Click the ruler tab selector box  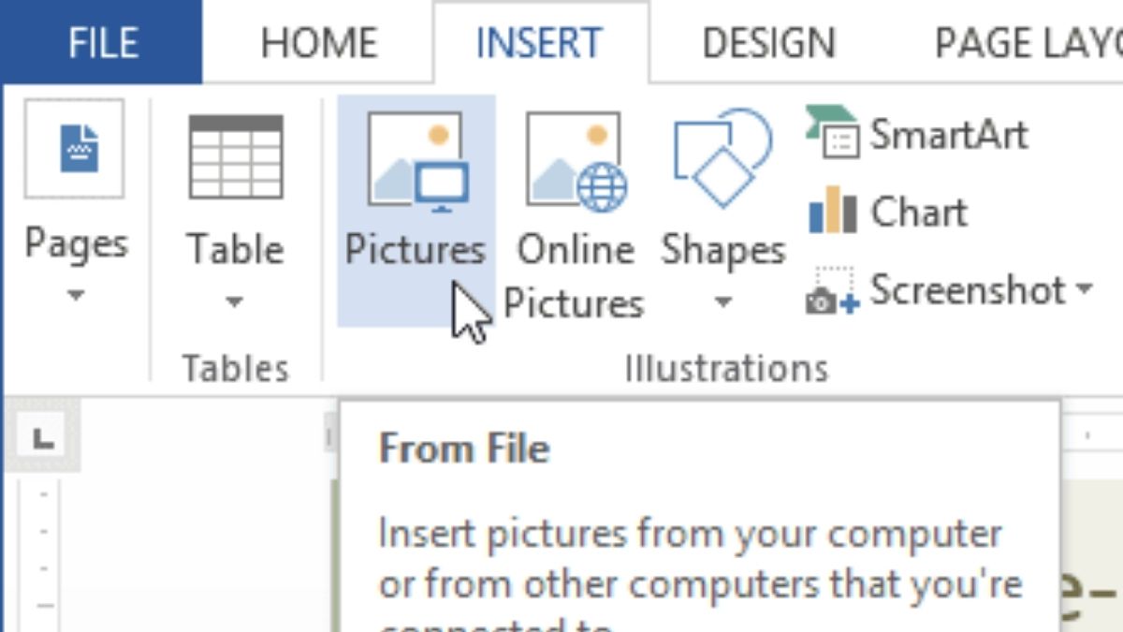pyautogui.click(x=42, y=438)
